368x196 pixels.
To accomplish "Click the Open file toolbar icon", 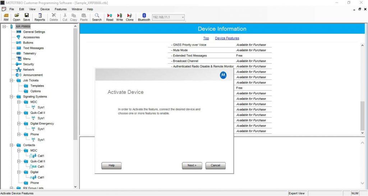I will [x=17, y=17].
